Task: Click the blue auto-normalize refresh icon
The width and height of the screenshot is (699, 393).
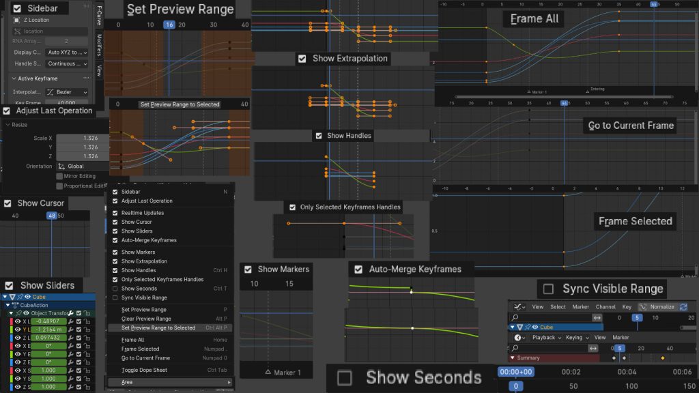Action: pos(683,307)
